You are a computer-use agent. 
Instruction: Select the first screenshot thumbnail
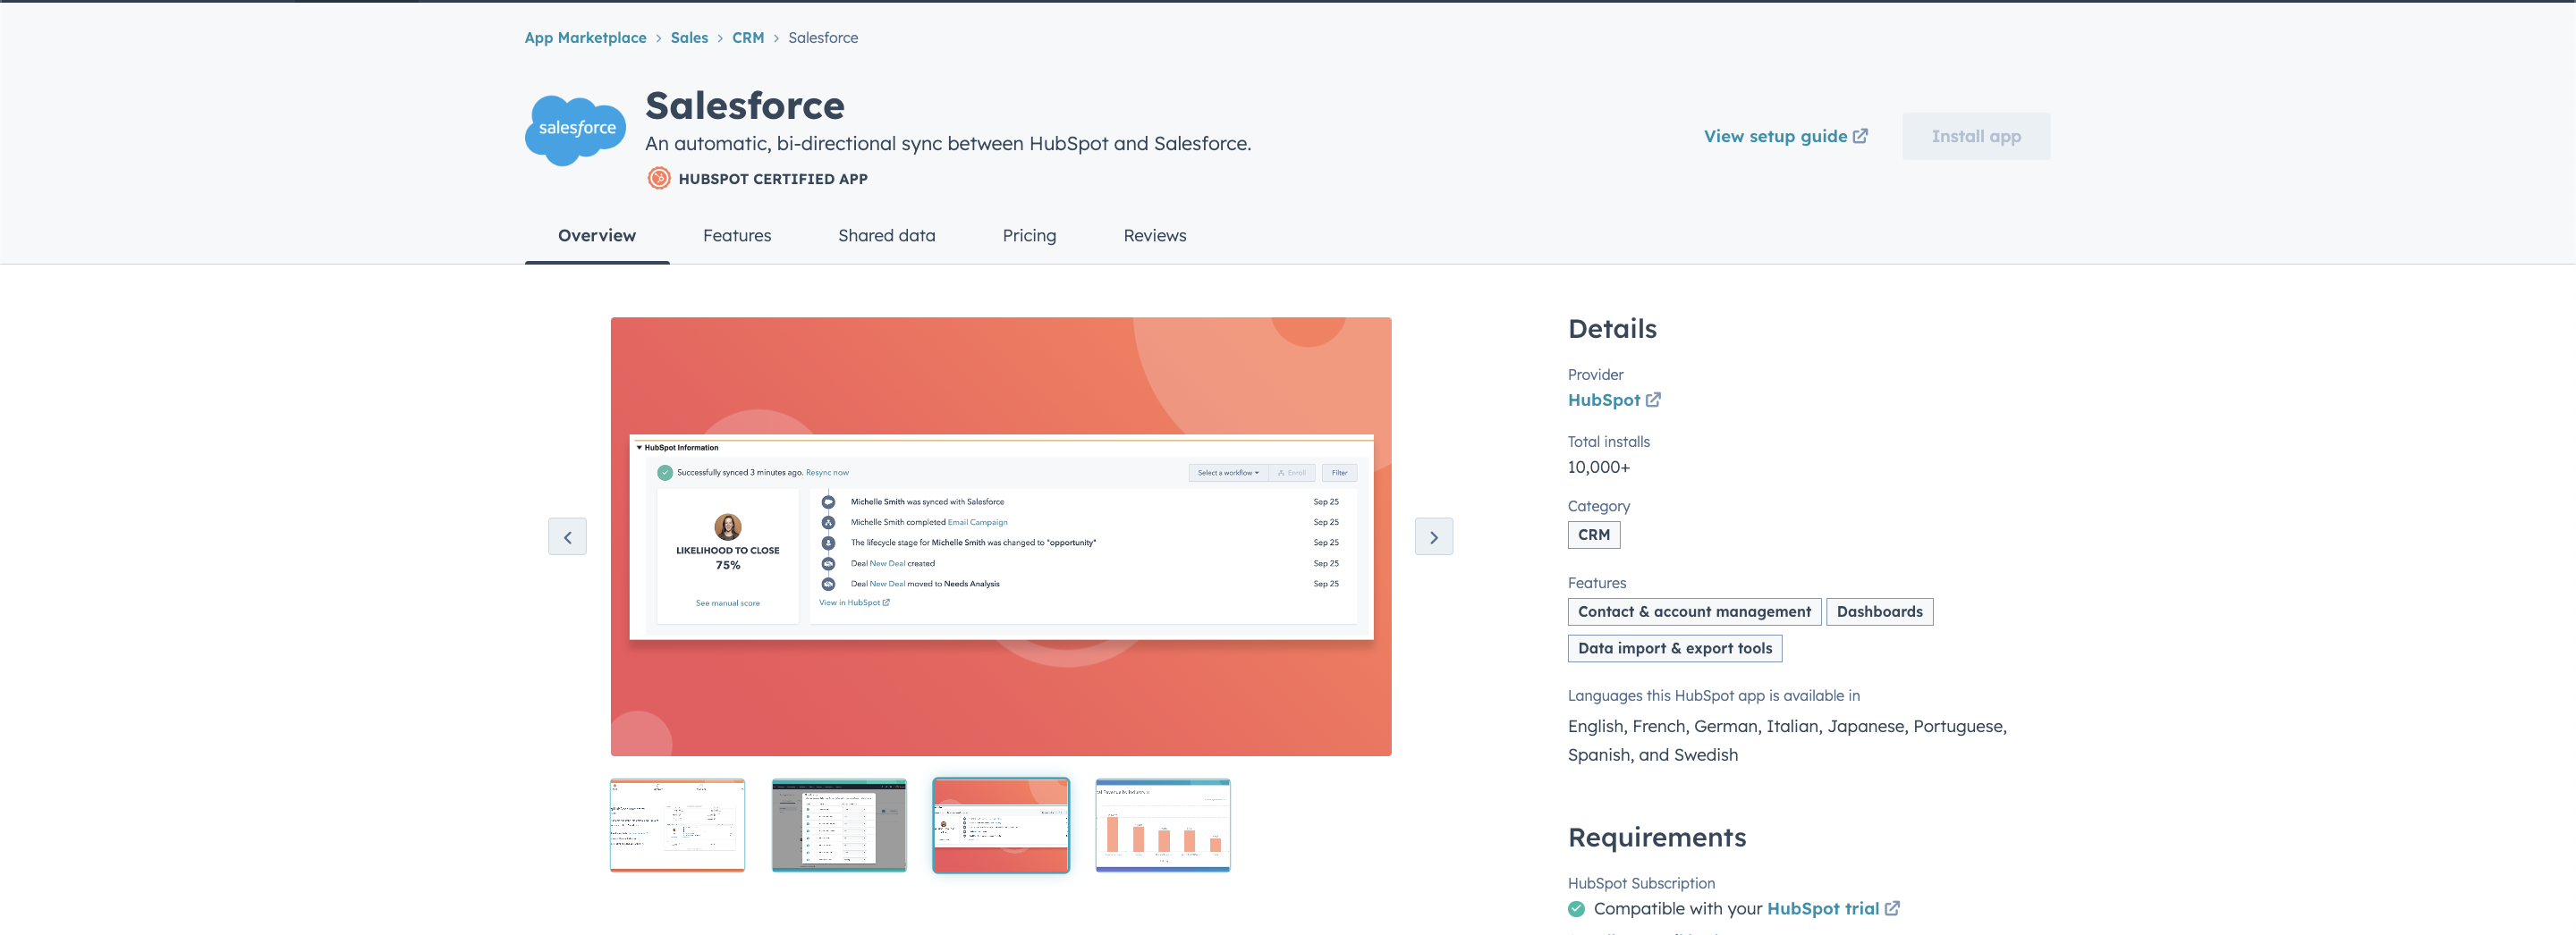tap(677, 825)
